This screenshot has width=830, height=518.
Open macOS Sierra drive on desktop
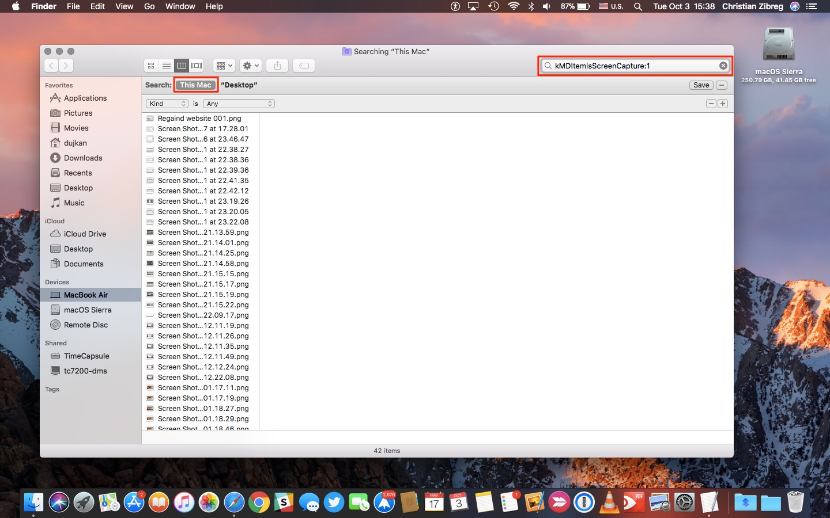pyautogui.click(x=778, y=46)
